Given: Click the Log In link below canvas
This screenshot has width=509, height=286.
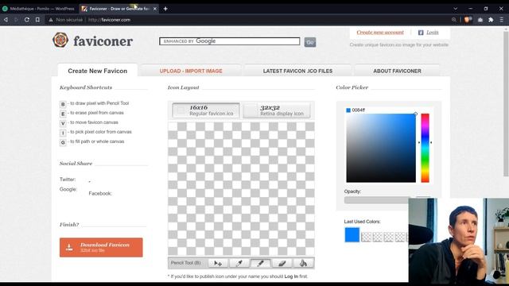Looking at the screenshot, I should tap(291, 276).
